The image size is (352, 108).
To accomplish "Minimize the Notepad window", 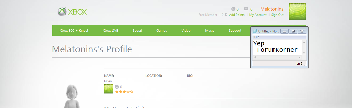I will click(x=284, y=31).
